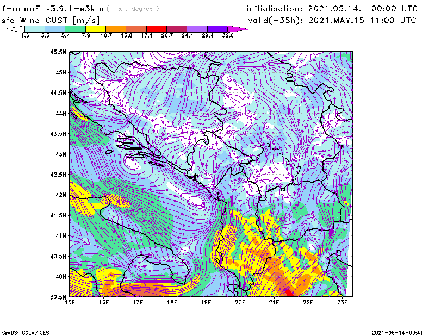Image resolution: width=435 pixels, height=336 pixels.
Task: Click the legend value 1.6
Action: [x=25, y=35]
